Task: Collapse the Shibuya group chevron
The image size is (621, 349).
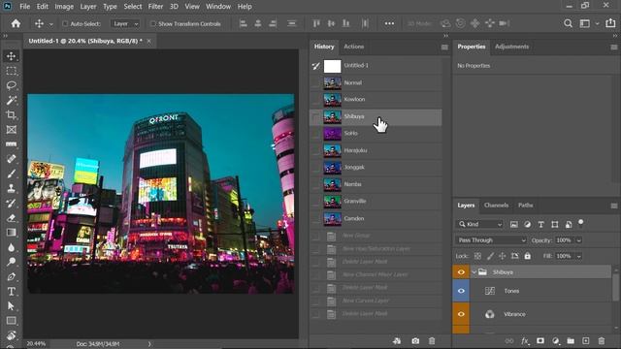Action: click(x=474, y=272)
